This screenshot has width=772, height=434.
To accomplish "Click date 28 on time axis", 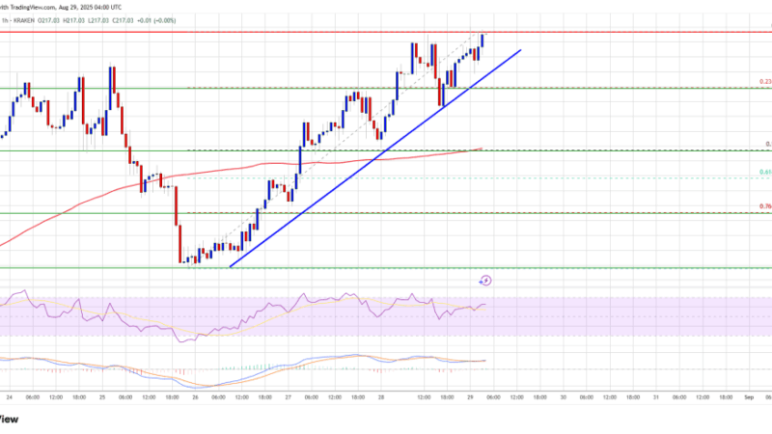I will (380, 397).
